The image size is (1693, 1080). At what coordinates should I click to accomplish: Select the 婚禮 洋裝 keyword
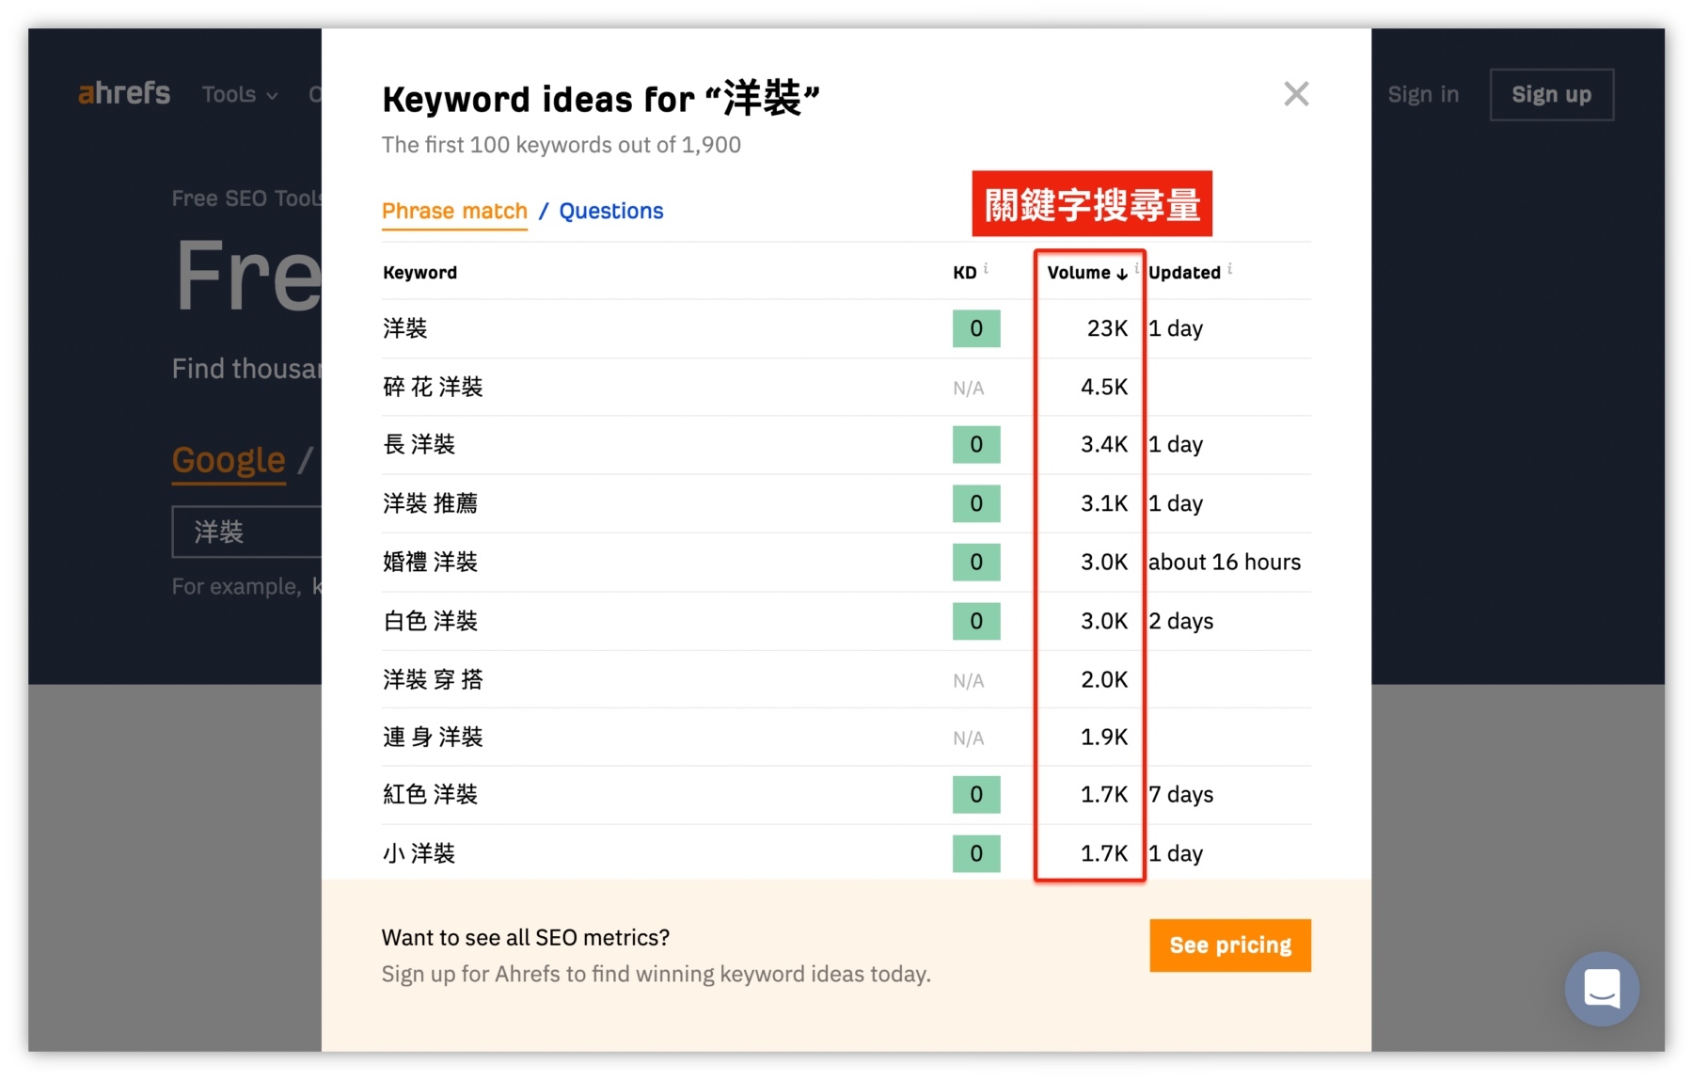click(x=430, y=562)
